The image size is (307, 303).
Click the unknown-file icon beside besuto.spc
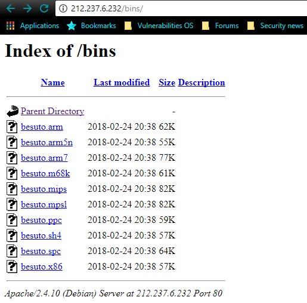pos(12,251)
